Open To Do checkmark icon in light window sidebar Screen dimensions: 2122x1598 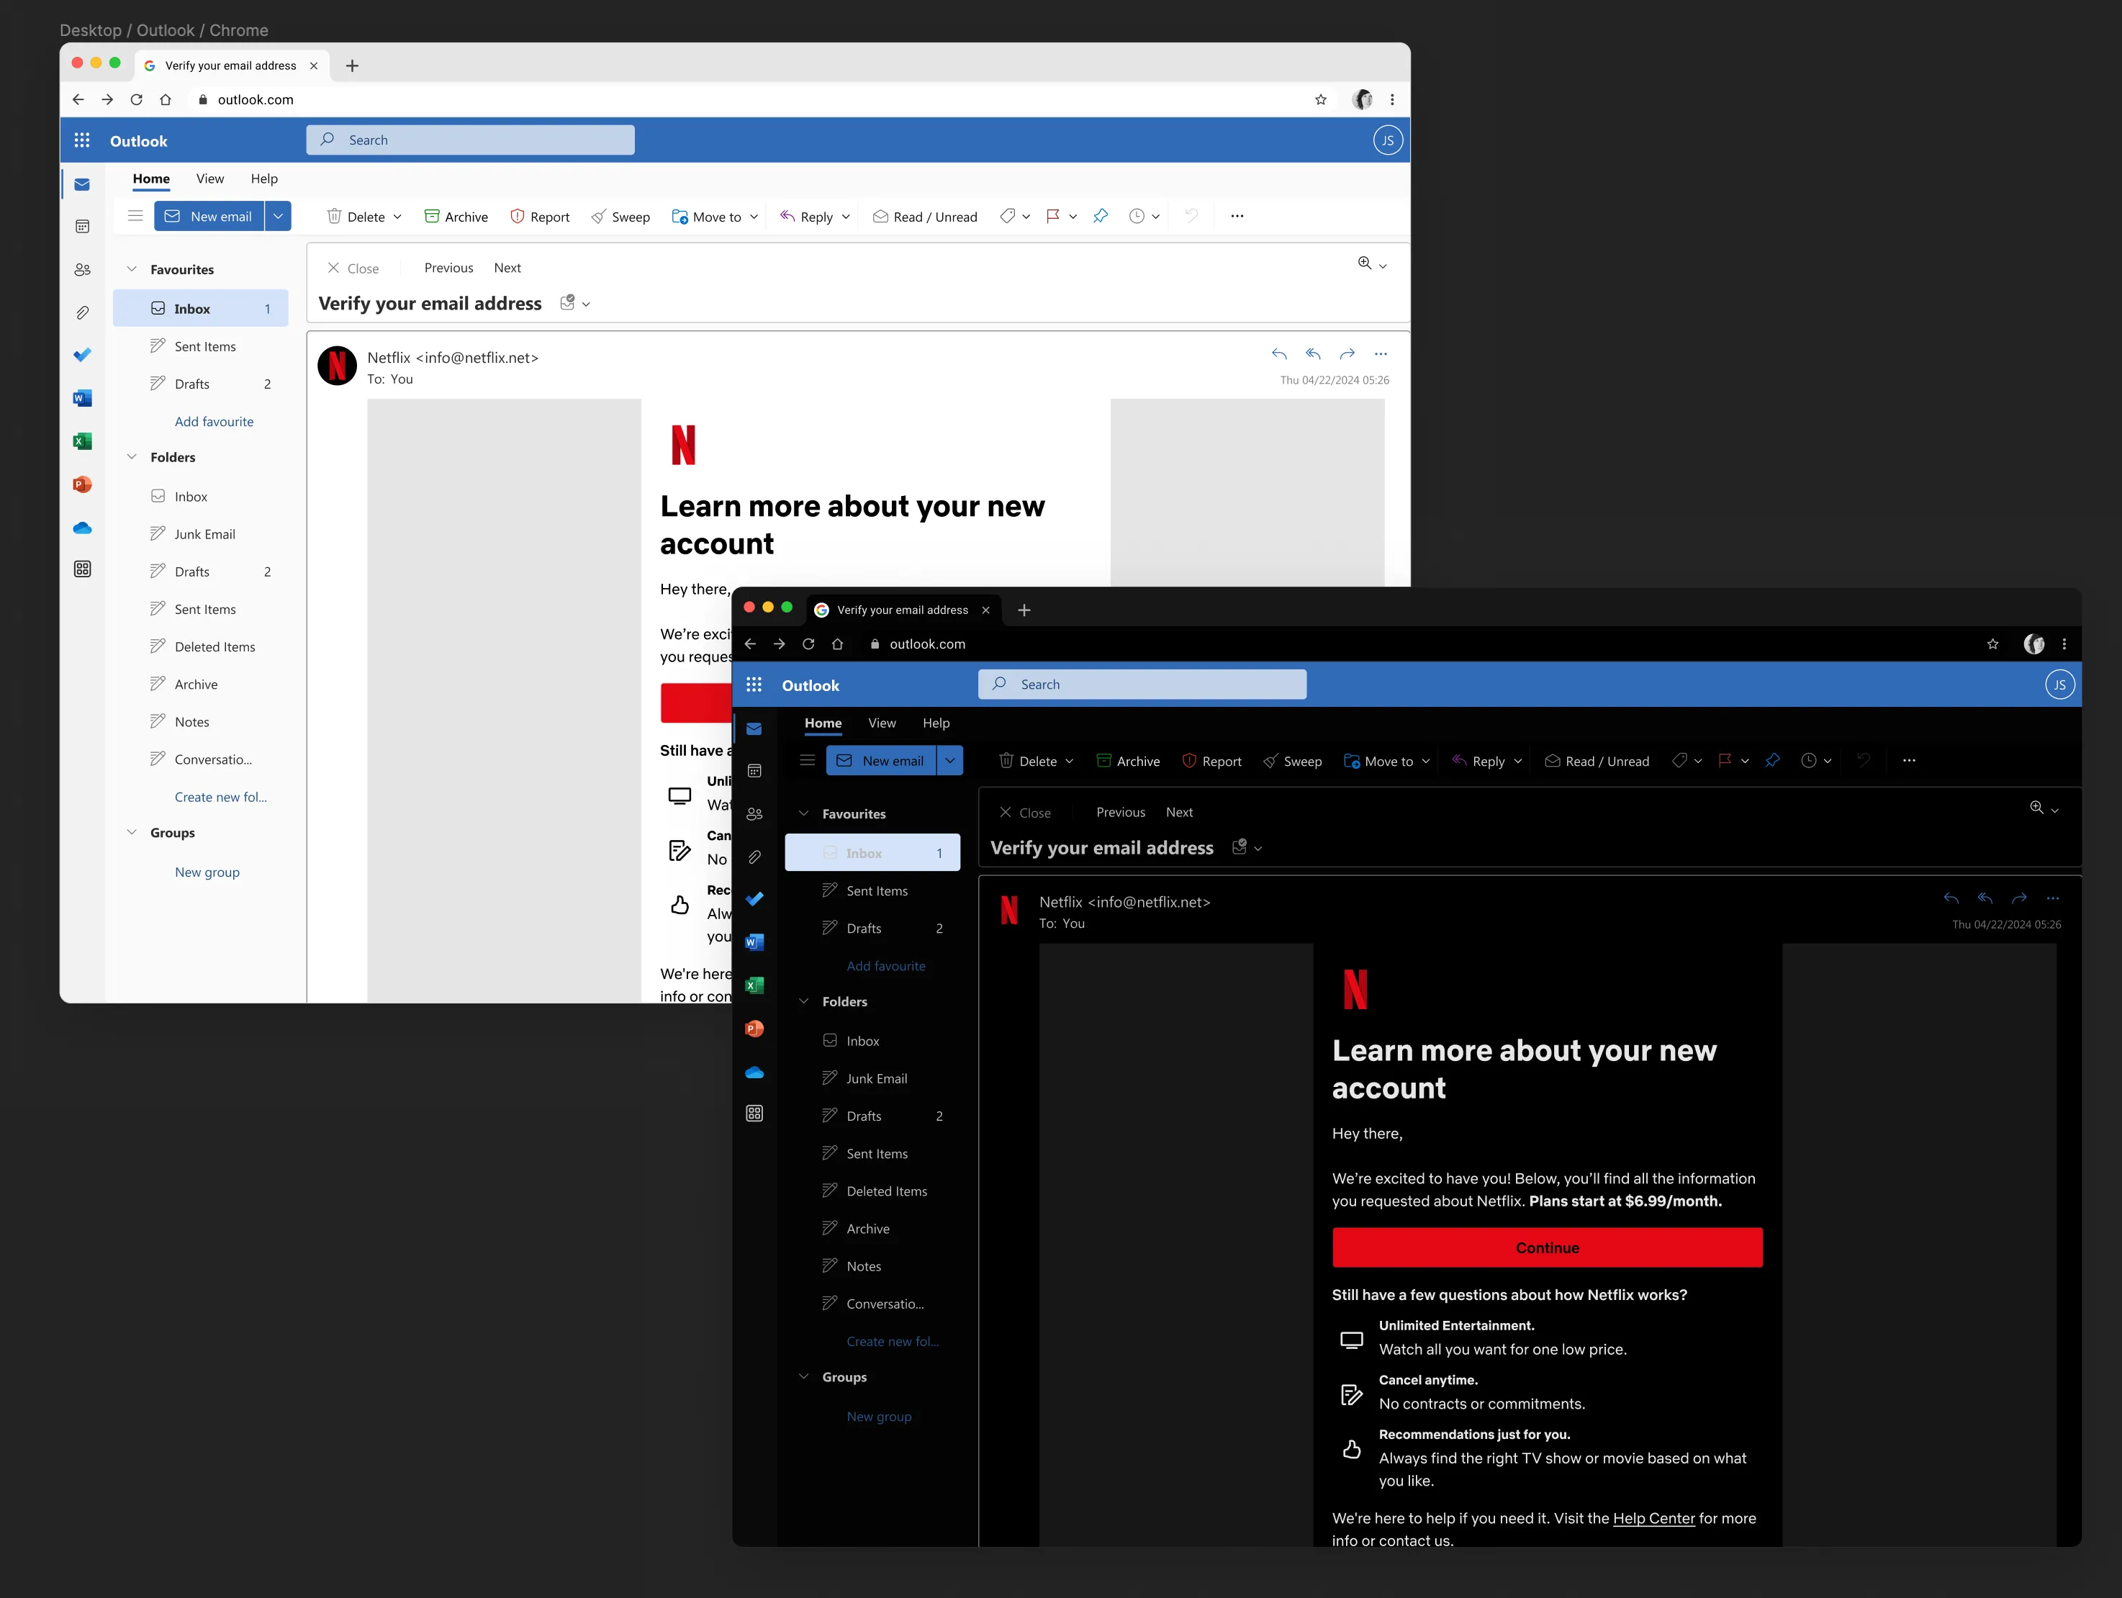[x=83, y=355]
